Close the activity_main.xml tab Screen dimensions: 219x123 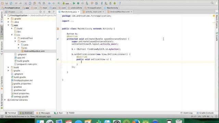coord(103,12)
